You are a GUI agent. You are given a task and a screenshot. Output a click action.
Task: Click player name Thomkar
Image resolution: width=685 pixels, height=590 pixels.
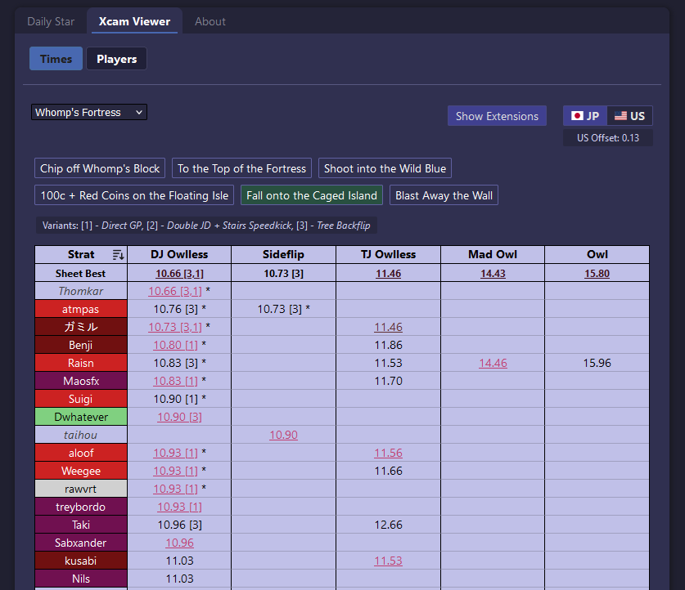(81, 291)
